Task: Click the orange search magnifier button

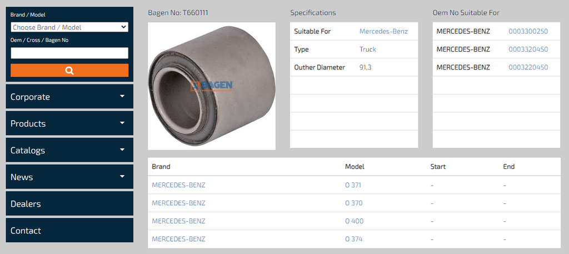Action: [69, 71]
